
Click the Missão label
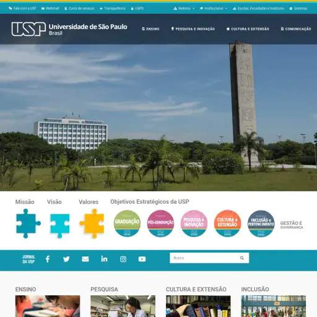click(25, 202)
